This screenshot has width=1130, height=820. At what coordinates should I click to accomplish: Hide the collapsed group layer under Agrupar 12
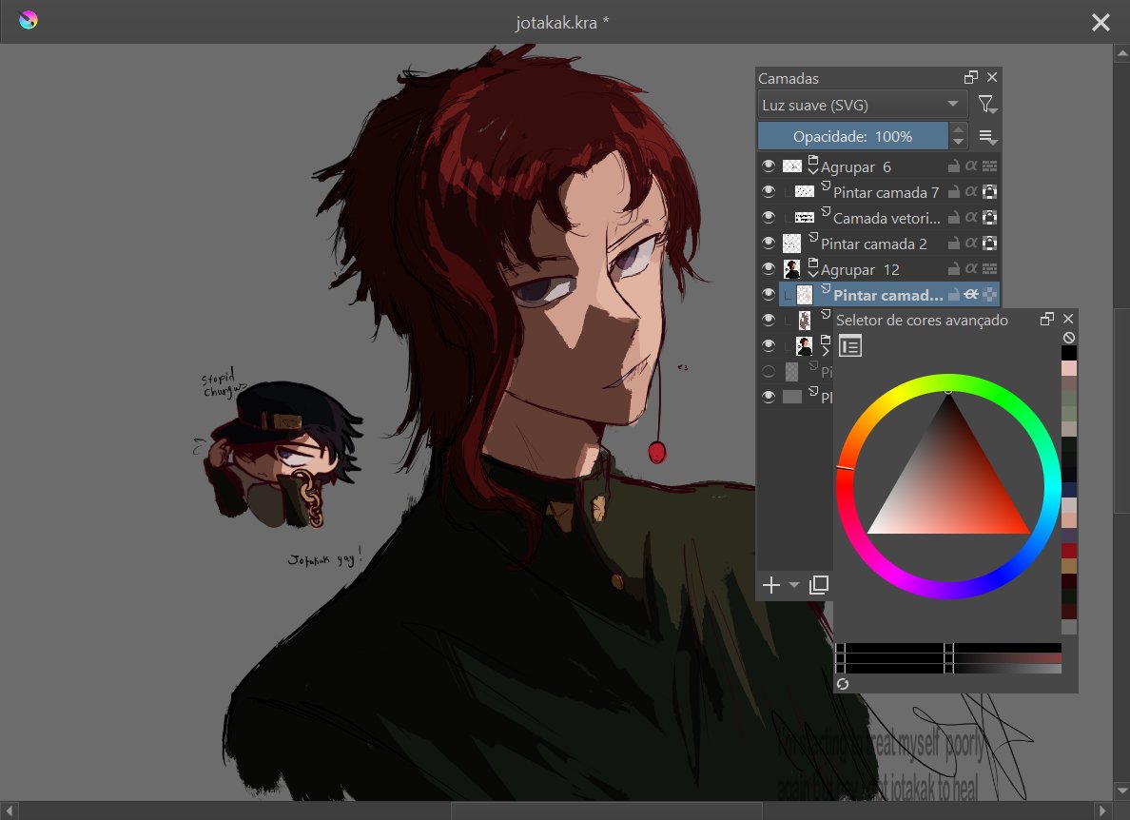(x=769, y=346)
